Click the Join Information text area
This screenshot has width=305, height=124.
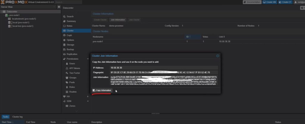(x=164, y=80)
